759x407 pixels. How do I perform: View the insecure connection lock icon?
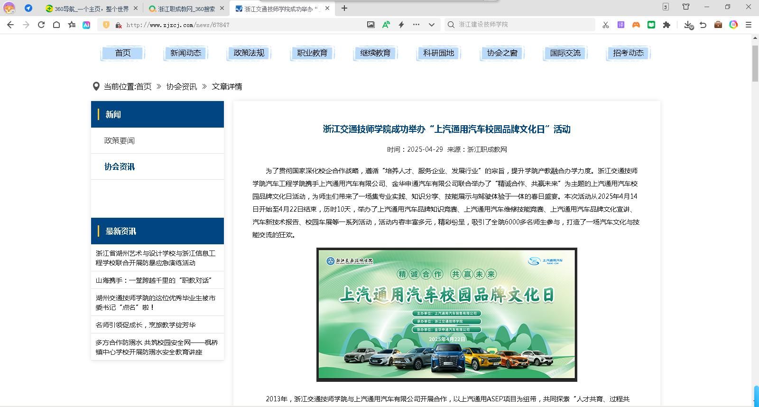click(118, 25)
